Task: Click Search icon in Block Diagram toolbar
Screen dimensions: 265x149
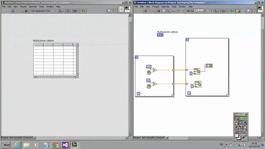Action: (248, 11)
